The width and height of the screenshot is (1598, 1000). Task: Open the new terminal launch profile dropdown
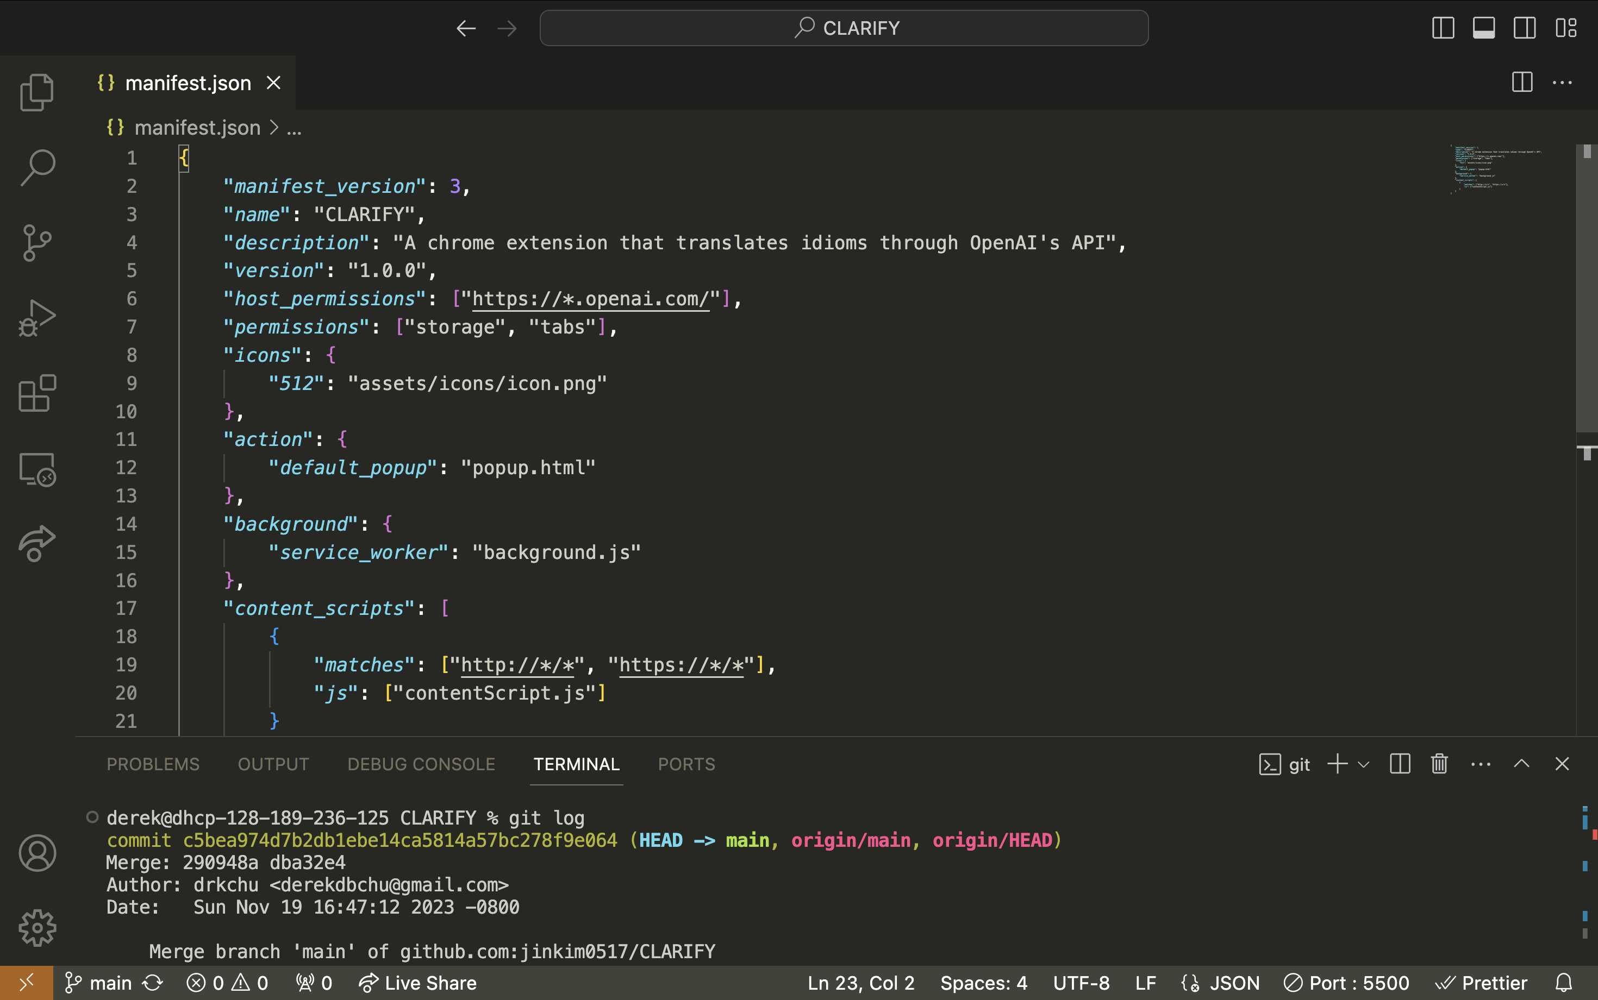coord(1364,765)
